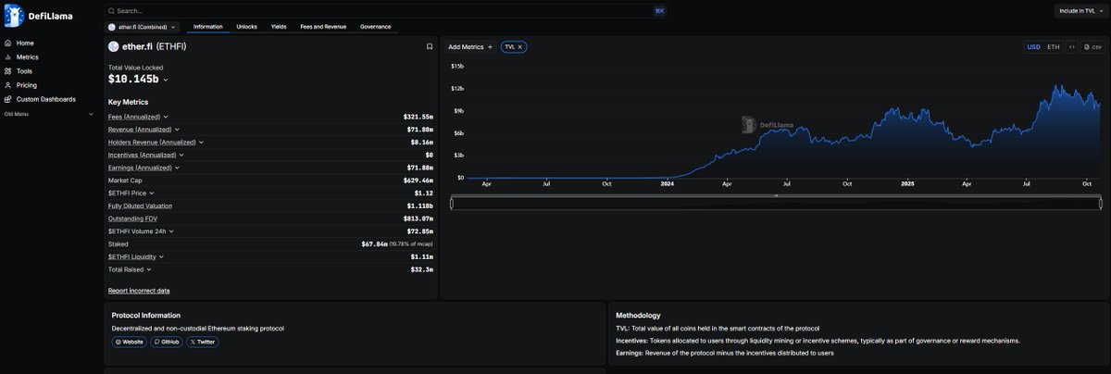Go to Home in the sidebar
This screenshot has width=1111, height=374.
point(25,43)
